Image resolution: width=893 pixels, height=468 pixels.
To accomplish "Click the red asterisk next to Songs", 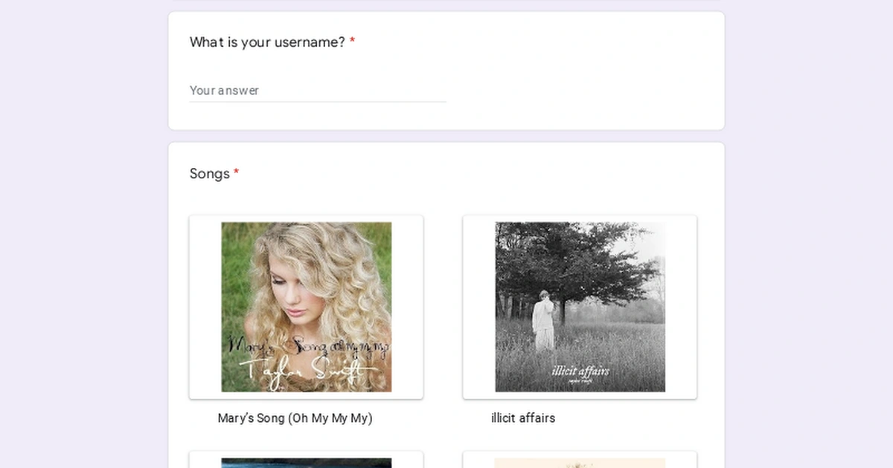I will click(236, 174).
